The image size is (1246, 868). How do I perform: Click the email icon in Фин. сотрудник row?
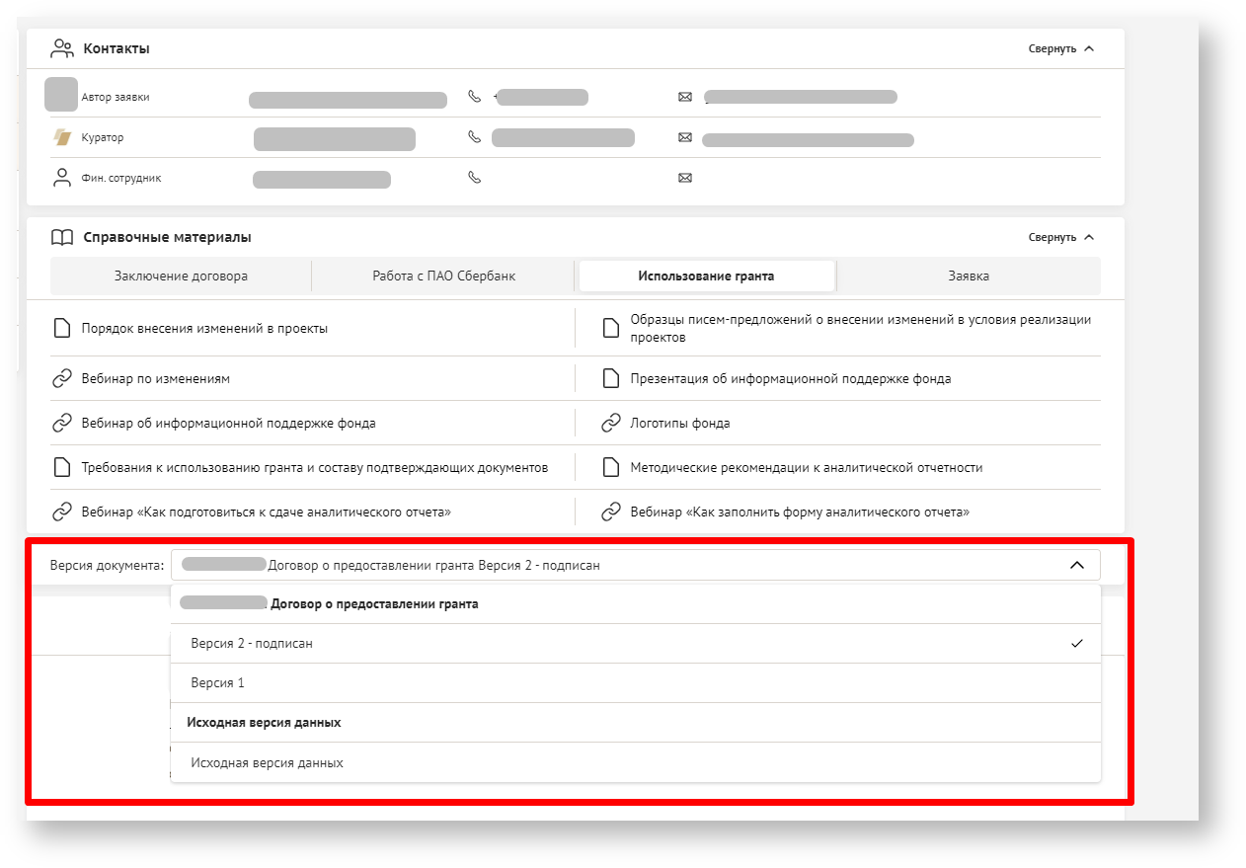pyautogui.click(x=685, y=179)
